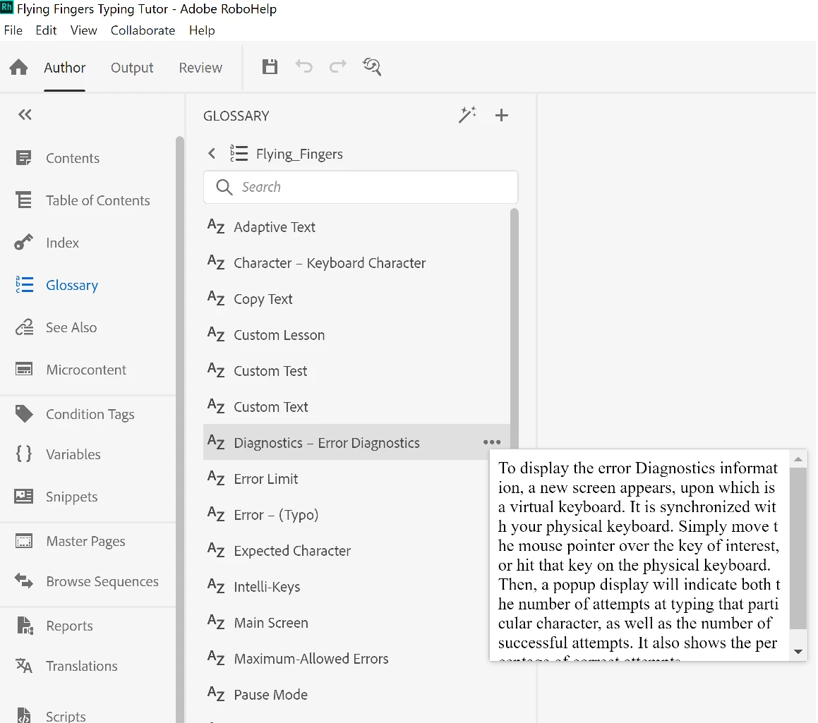Open the Help menu
Image resolution: width=818 pixels, height=723 pixels.
(x=202, y=30)
